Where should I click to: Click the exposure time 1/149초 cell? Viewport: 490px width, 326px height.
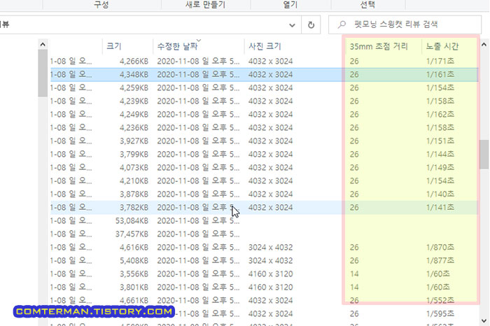tap(440, 168)
